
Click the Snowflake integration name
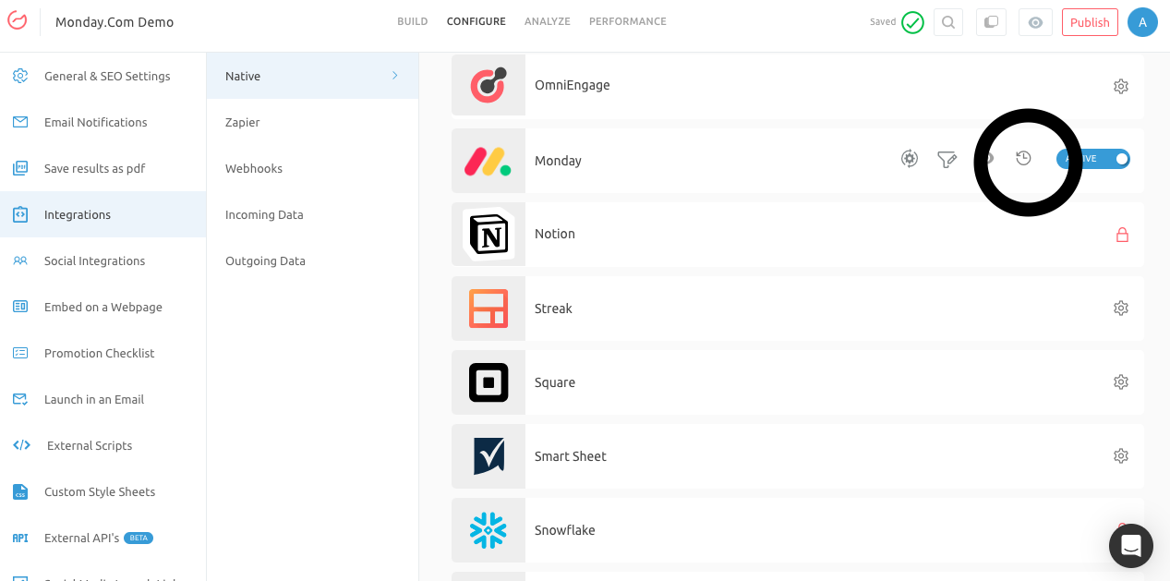tap(565, 530)
